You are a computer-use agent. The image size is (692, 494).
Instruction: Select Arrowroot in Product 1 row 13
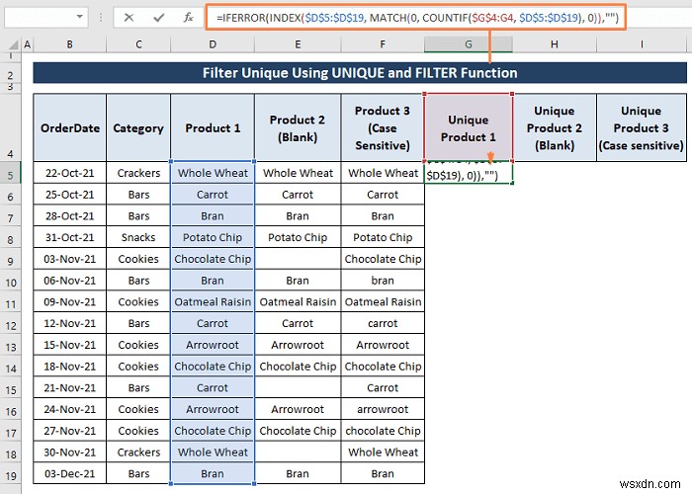click(x=213, y=345)
